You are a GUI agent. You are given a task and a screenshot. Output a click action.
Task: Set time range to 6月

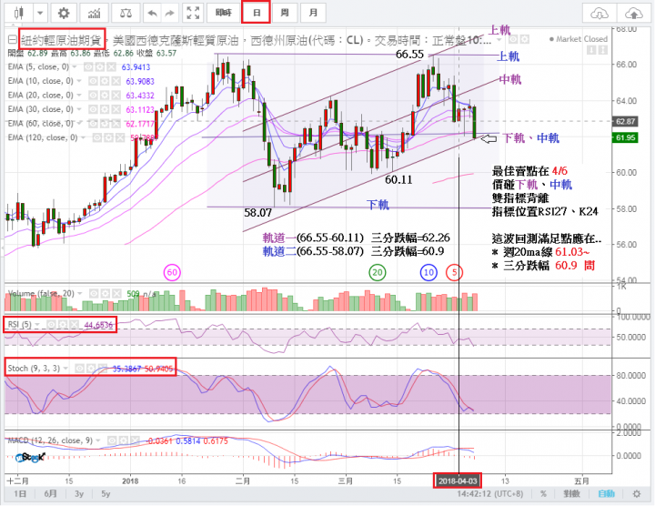[x=50, y=494]
